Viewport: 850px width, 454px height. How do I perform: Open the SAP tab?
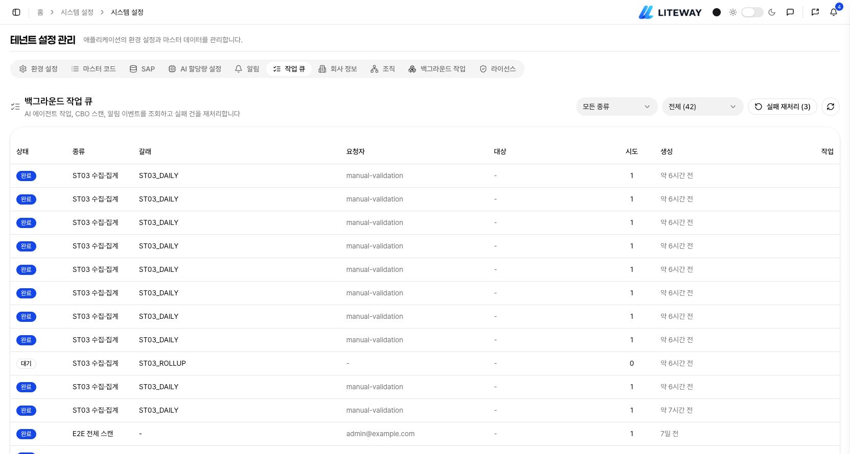(x=142, y=69)
